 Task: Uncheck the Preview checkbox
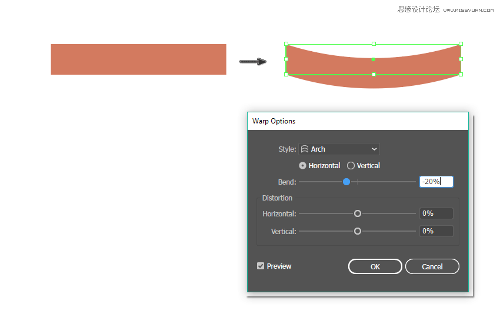[x=261, y=266]
